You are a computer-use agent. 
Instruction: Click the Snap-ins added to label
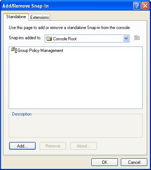[25, 38]
